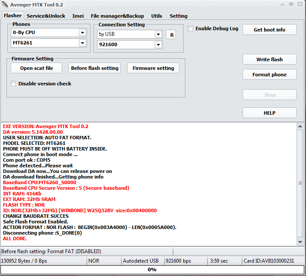Click the HELP button
Viewport: 306px width, 276px height.
[x=269, y=113]
